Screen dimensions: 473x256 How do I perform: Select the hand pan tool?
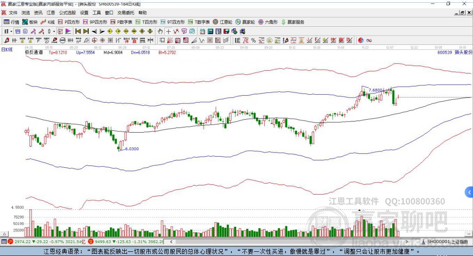click(x=160, y=31)
